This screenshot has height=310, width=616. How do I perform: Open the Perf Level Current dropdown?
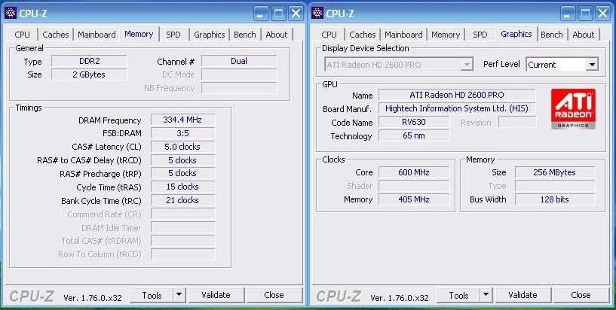pos(562,65)
